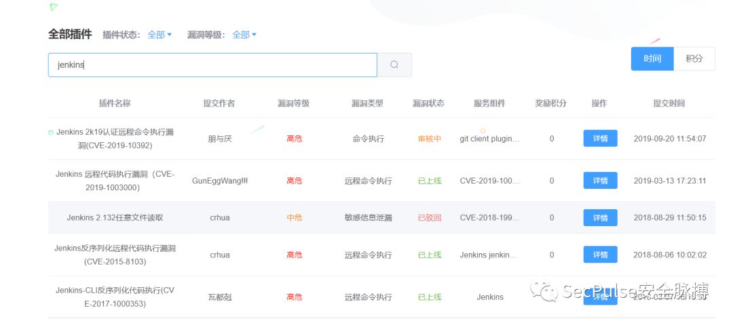
Task: Select Jenkins 2.132任意文件读取 plugin name
Action: (x=115, y=217)
